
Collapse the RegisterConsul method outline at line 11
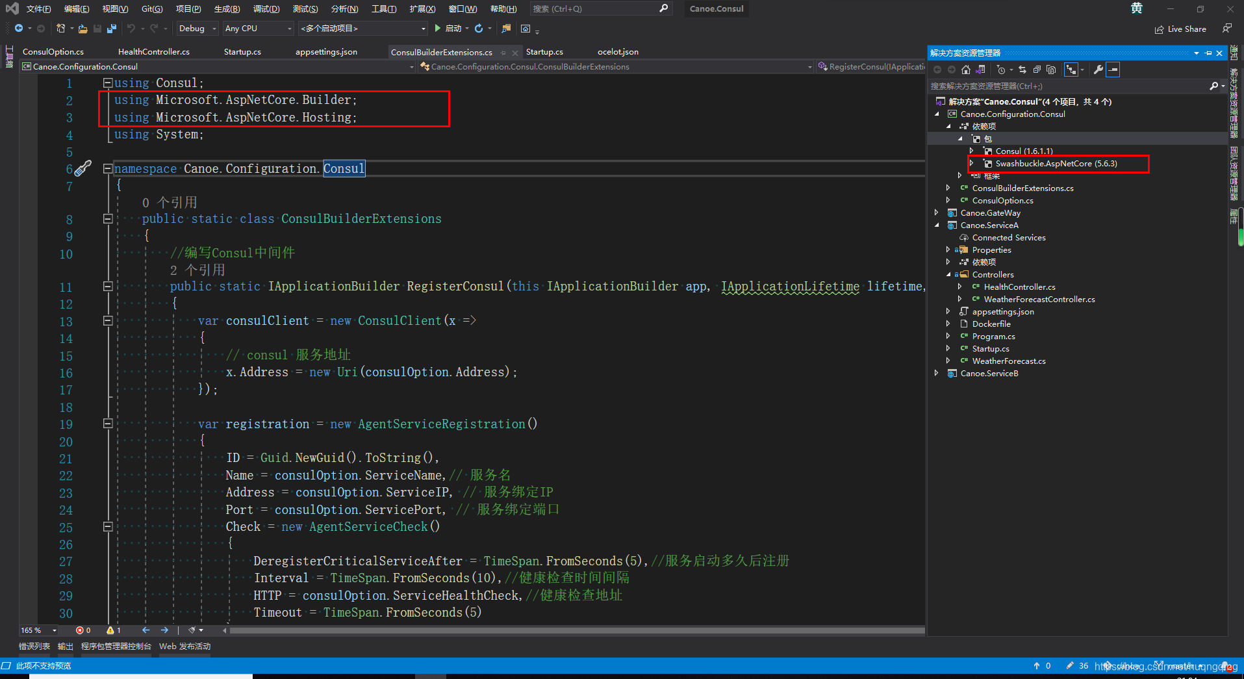click(108, 287)
